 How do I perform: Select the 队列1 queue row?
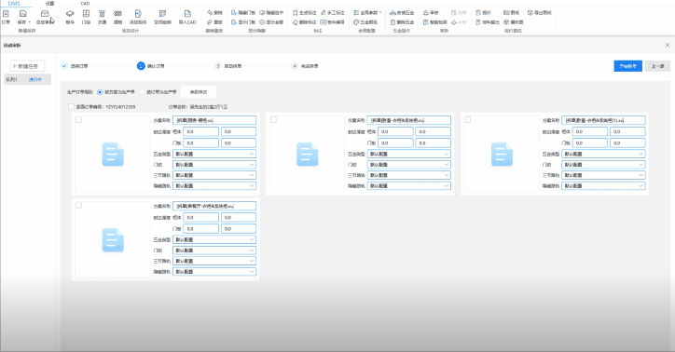point(28,79)
